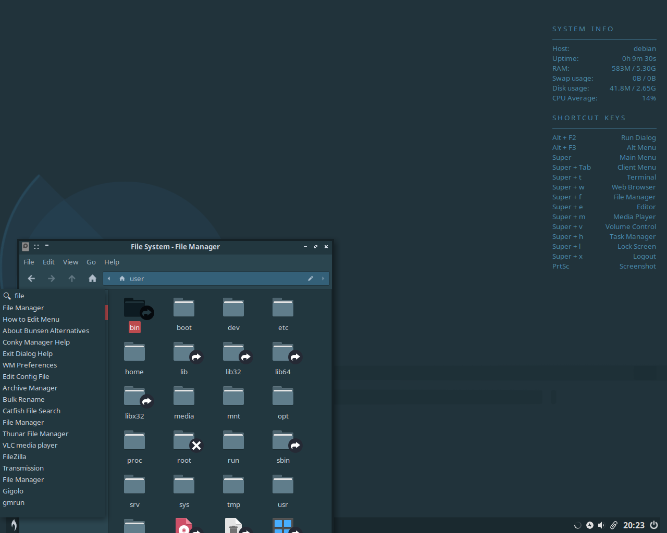Image resolution: width=667 pixels, height=533 pixels.
Task: Go back using the toolbar back arrow
Action: pos(31,278)
